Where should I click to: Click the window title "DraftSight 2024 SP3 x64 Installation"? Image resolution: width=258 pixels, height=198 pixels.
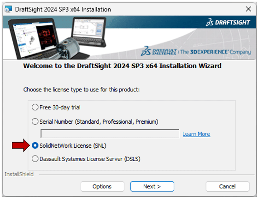[63, 9]
